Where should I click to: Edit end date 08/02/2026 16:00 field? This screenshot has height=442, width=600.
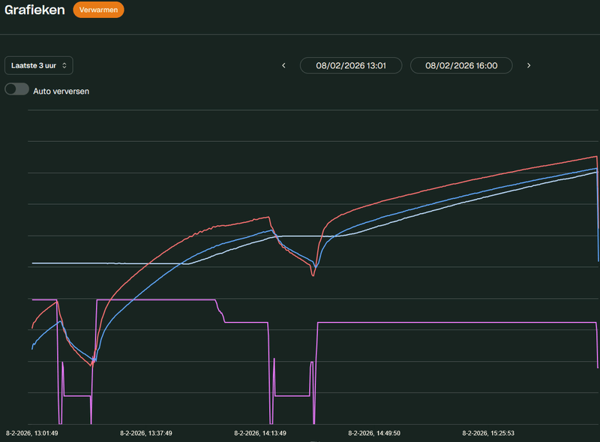pos(461,65)
